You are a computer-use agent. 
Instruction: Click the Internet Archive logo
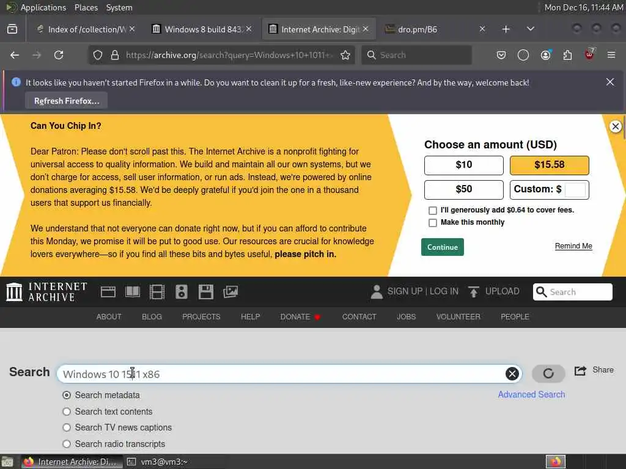[46, 292]
